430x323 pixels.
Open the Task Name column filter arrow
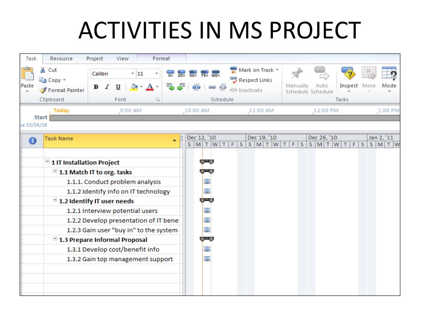[174, 140]
